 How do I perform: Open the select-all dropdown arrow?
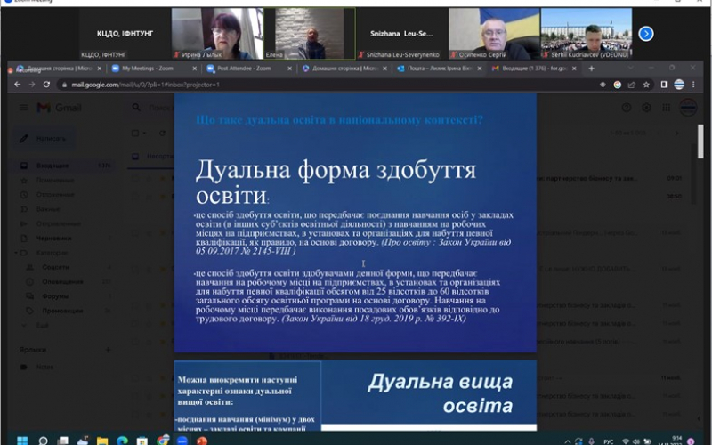click(144, 133)
